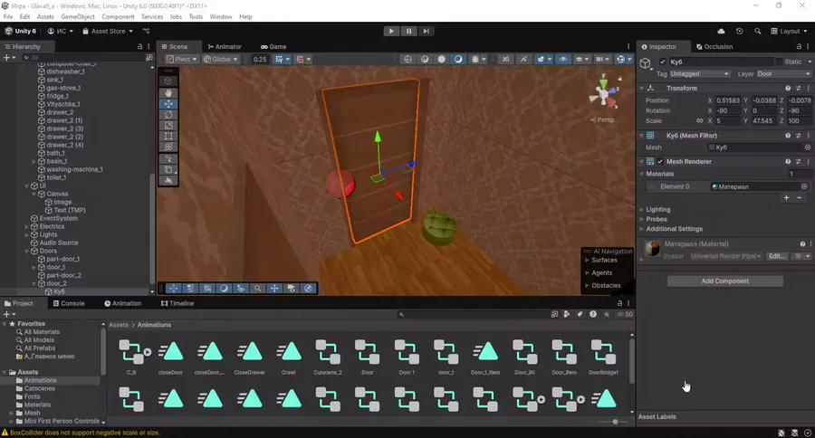Toggle the Static checkbox
Viewport: 815px width, 438px height.
coord(779,62)
